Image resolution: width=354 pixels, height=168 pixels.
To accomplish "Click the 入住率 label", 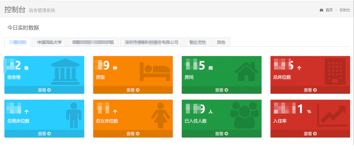I will point(280,121).
